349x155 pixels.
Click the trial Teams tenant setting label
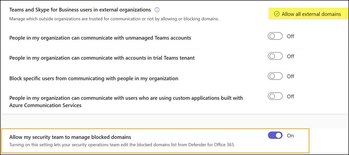tap(102, 58)
